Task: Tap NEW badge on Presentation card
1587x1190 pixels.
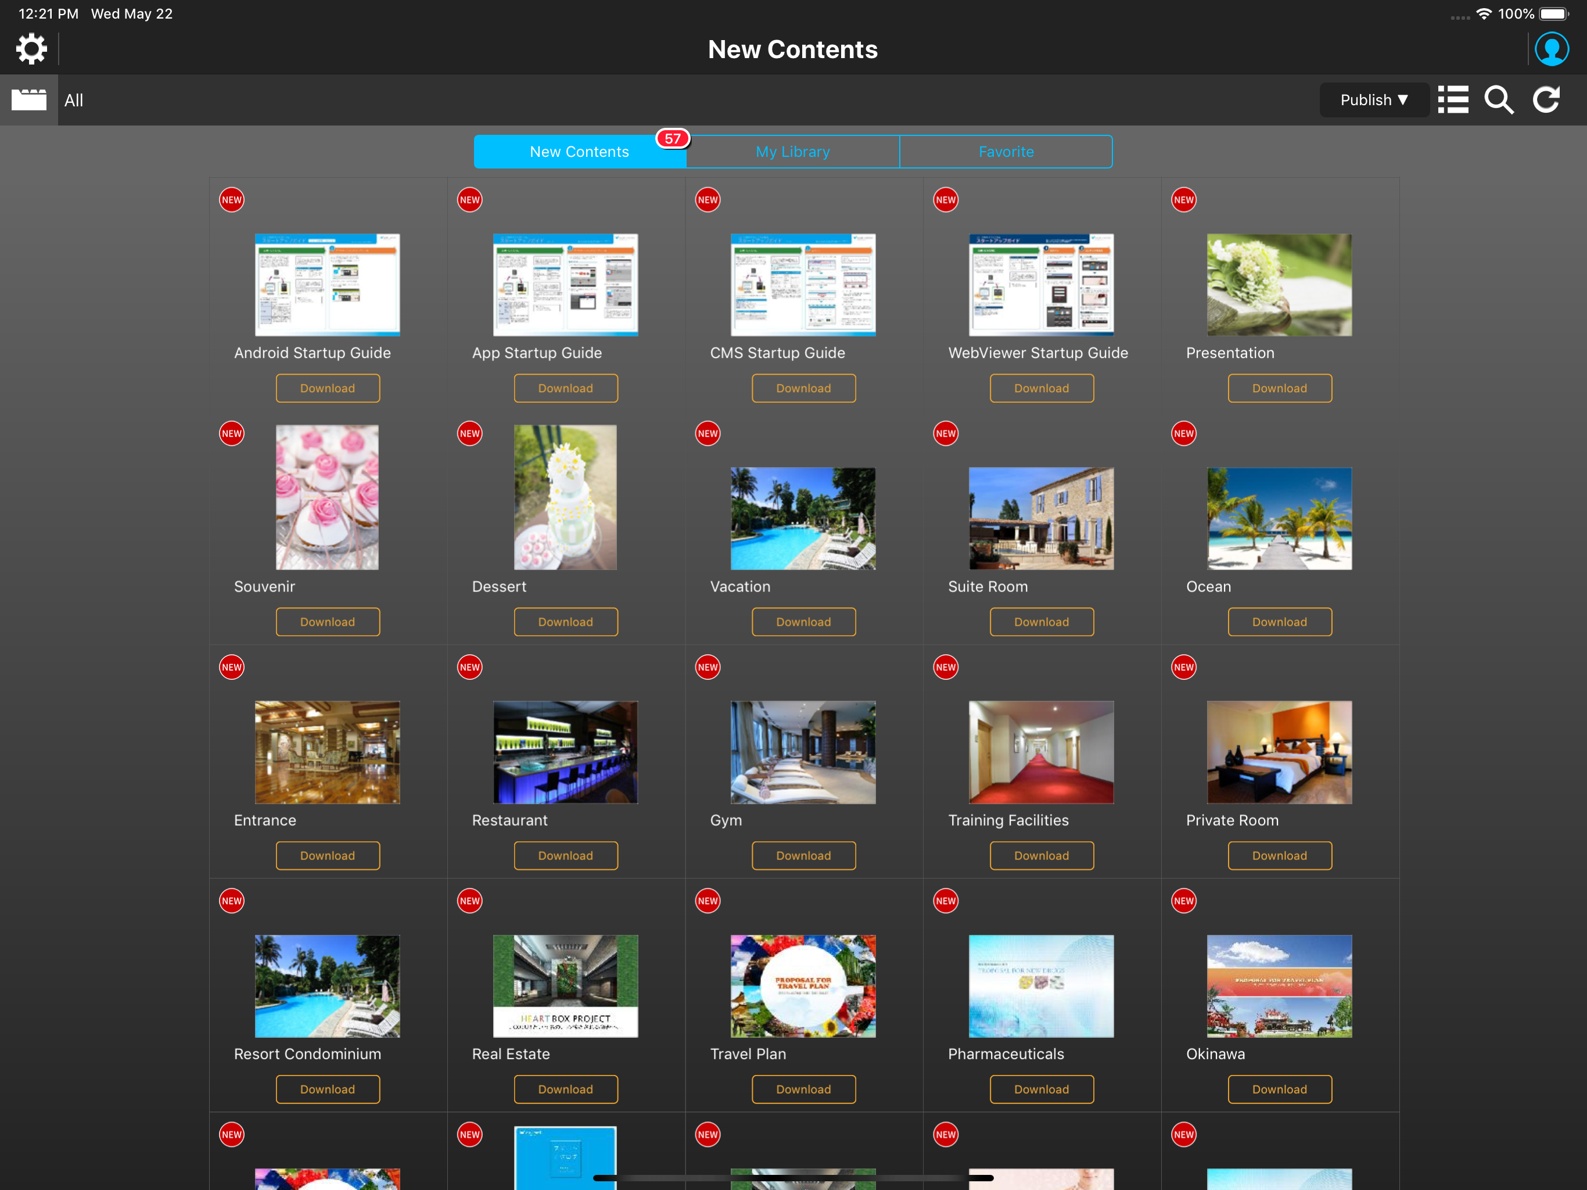Action: pyautogui.click(x=1183, y=199)
